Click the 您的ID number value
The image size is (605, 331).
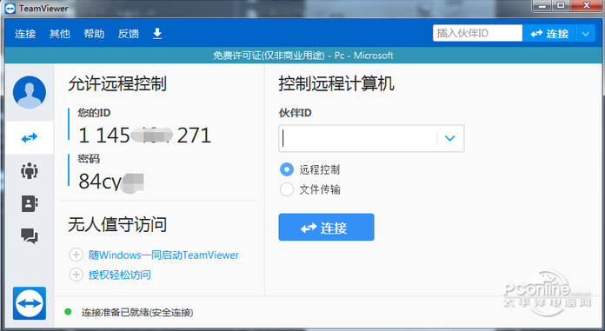[x=144, y=136]
